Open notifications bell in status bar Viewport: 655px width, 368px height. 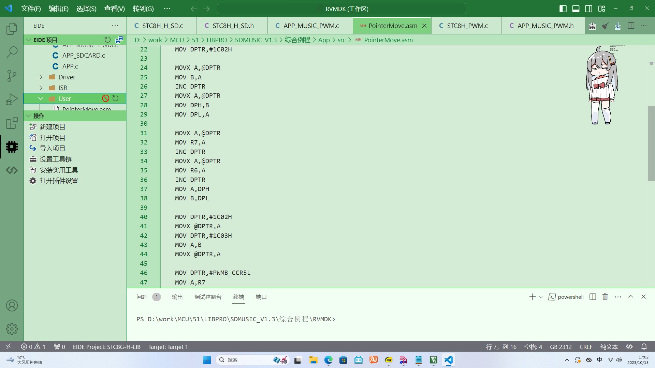point(644,347)
